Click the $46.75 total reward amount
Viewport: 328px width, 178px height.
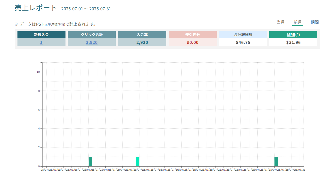(x=243, y=42)
